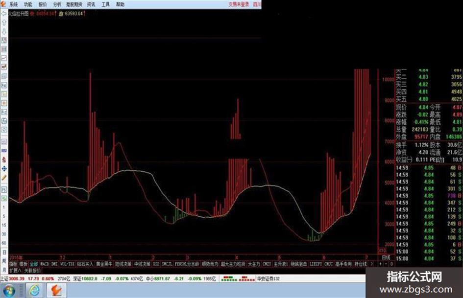
Task: Select the blue four-way move arrows icon
Action: tap(4, 168)
